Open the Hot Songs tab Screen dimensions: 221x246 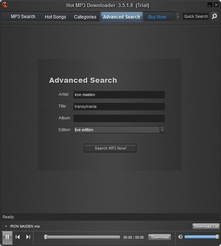point(55,17)
